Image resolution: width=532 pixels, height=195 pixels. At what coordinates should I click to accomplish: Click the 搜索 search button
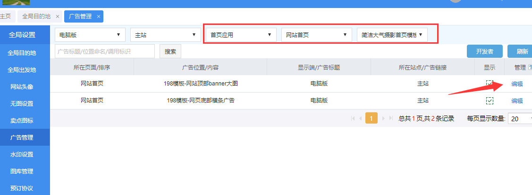[170, 52]
